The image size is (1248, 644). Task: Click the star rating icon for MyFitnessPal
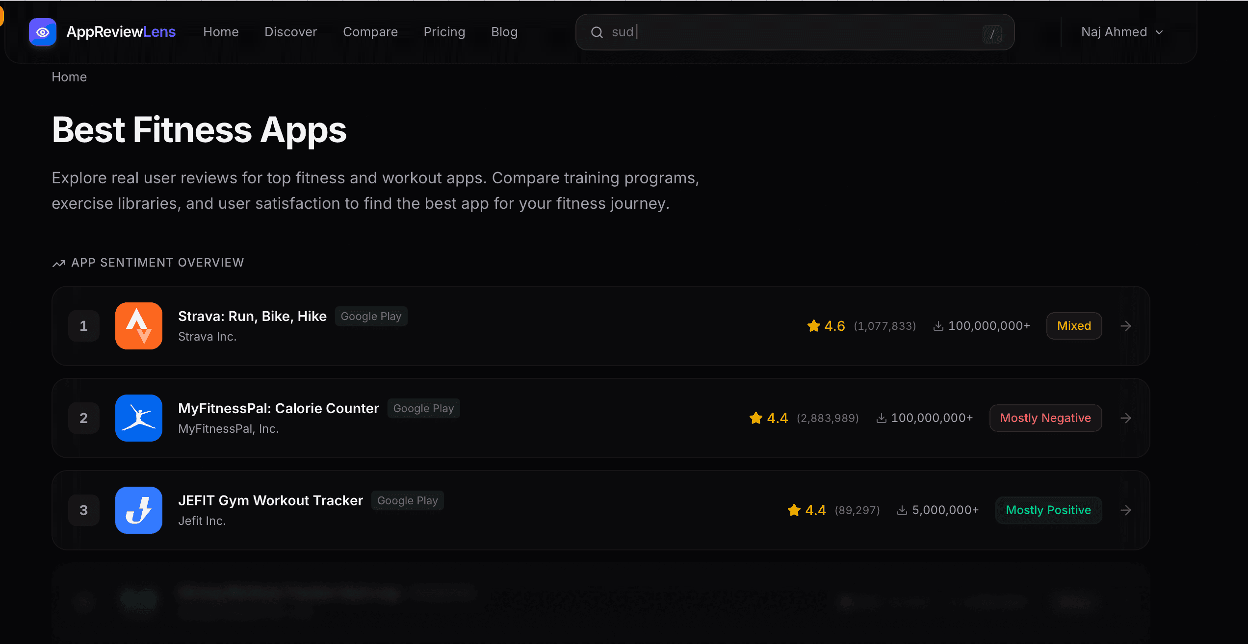tap(755, 417)
